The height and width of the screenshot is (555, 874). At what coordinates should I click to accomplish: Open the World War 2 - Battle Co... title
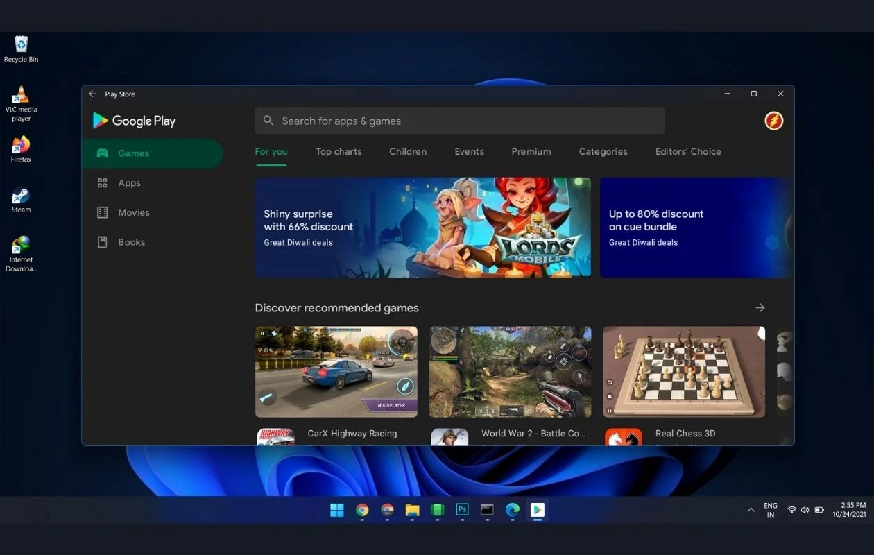tap(533, 434)
